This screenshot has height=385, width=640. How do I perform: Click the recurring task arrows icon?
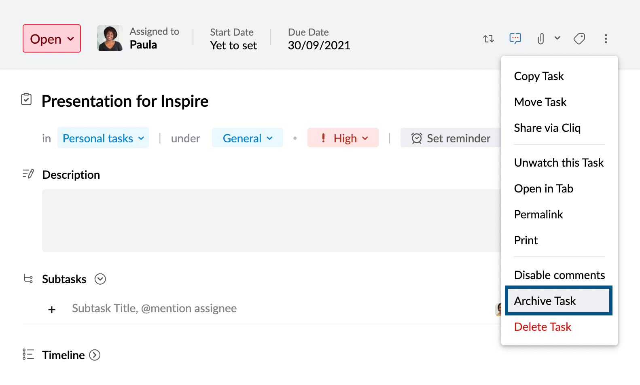click(488, 39)
